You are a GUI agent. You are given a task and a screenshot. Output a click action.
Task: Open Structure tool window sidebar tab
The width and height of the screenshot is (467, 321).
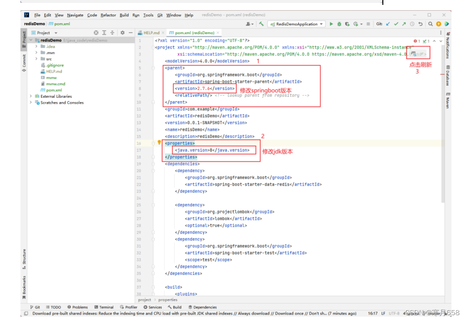tap(24, 259)
